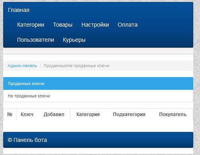The height and width of the screenshot is (155, 200).
Task: Go to the Категории menu item
Action: tap(31, 25)
